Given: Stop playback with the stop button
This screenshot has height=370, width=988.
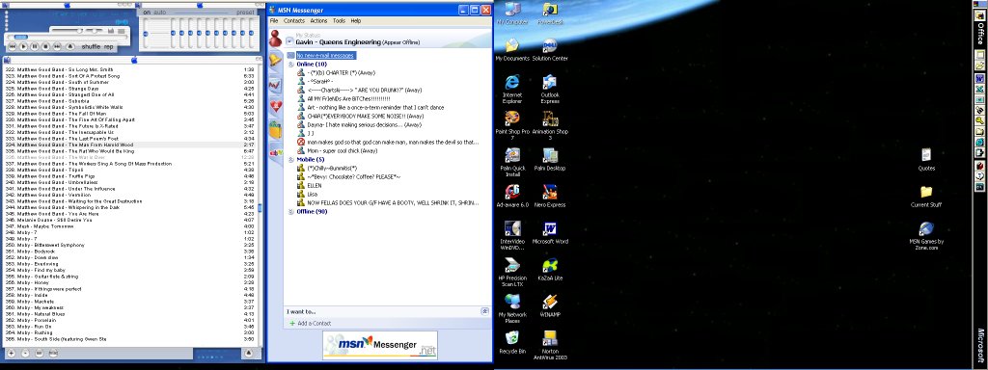Looking at the screenshot, I should 46,46.
